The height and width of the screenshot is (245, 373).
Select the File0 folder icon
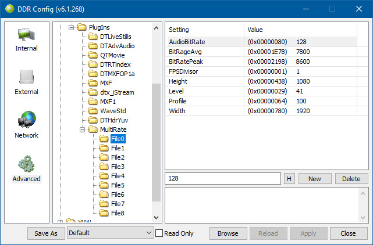tap(104, 139)
